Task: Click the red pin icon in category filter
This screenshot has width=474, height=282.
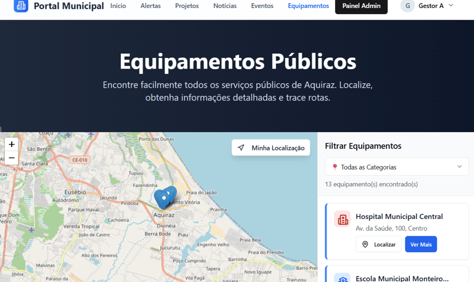Action: [x=335, y=167]
